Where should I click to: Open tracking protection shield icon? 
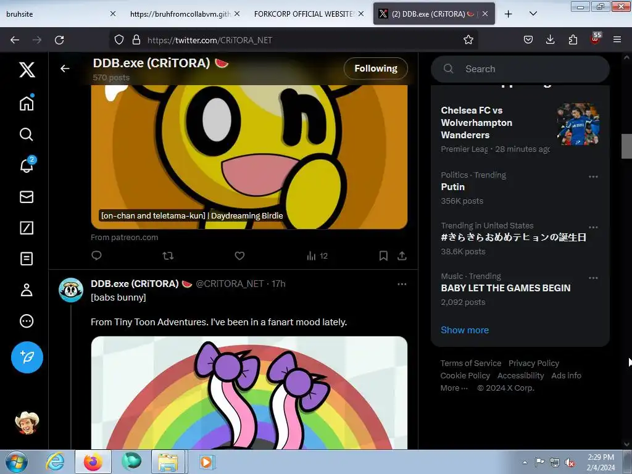pyautogui.click(x=119, y=39)
